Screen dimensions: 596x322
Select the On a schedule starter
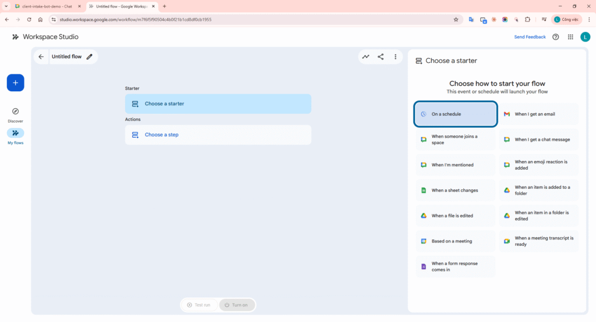click(456, 115)
